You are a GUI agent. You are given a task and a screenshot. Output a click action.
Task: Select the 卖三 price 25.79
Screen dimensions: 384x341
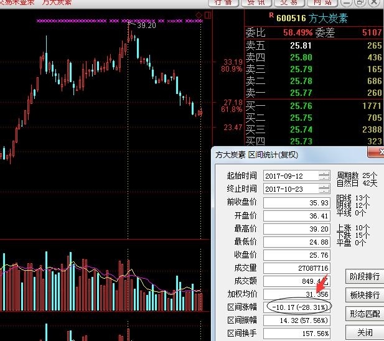click(301, 69)
